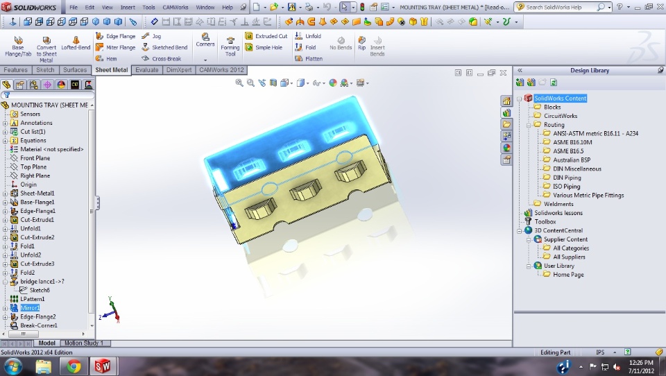
Task: Expand the Base-Flange1 feature
Action: click(x=5, y=203)
